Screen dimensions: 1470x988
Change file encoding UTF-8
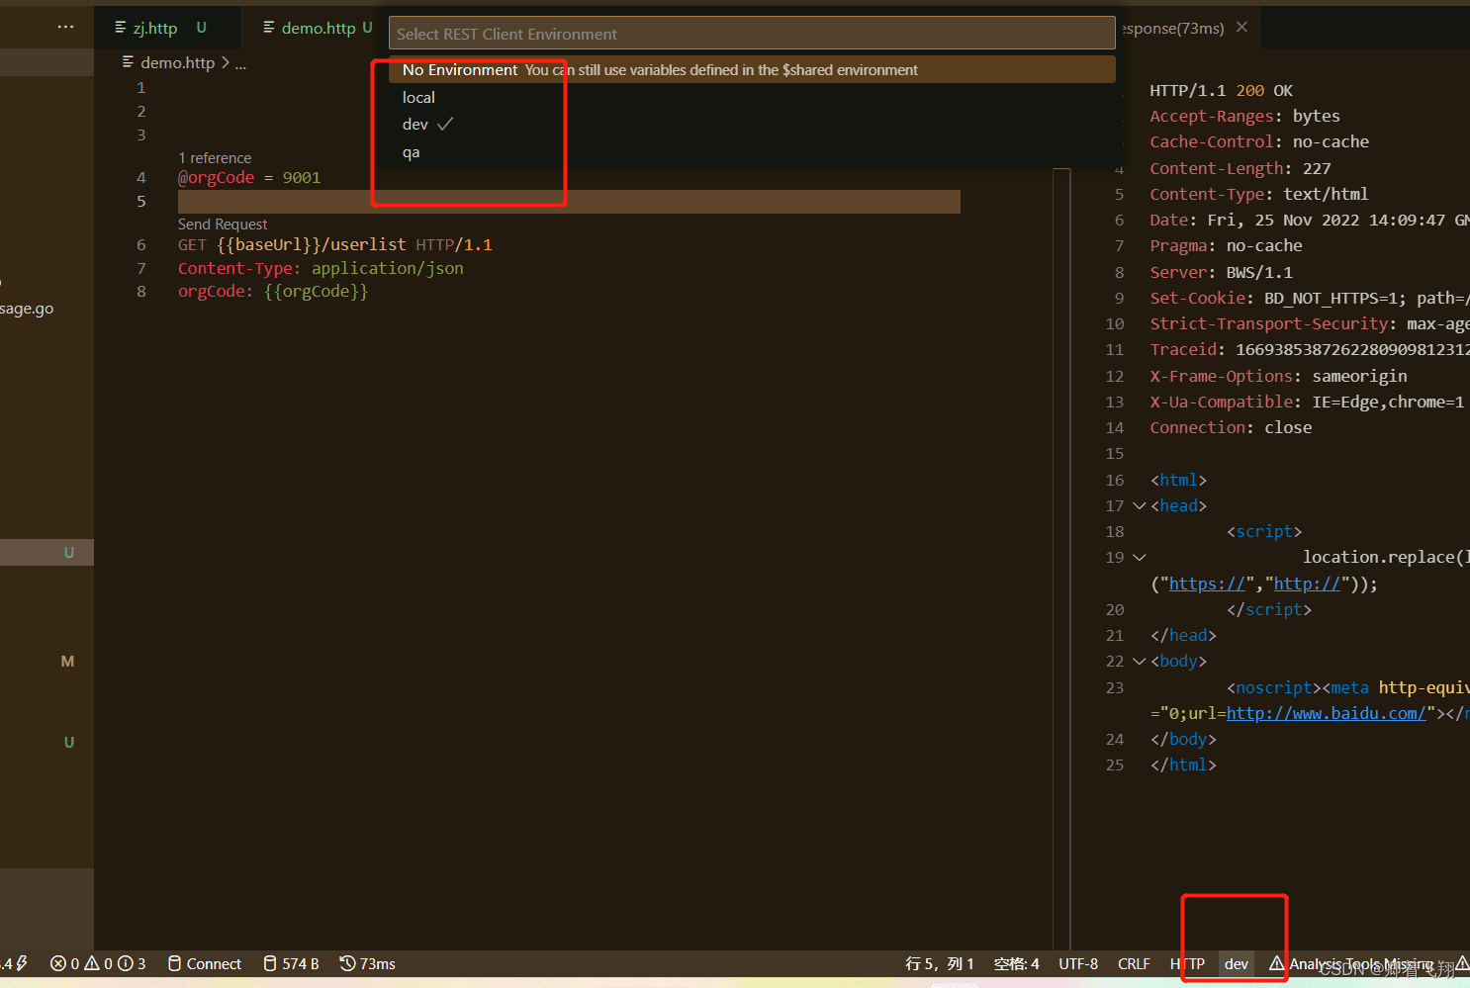point(1078,964)
